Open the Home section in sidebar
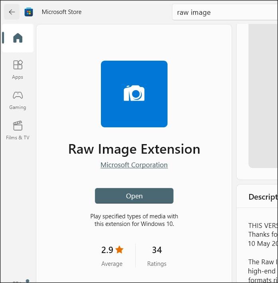 pos(18,38)
